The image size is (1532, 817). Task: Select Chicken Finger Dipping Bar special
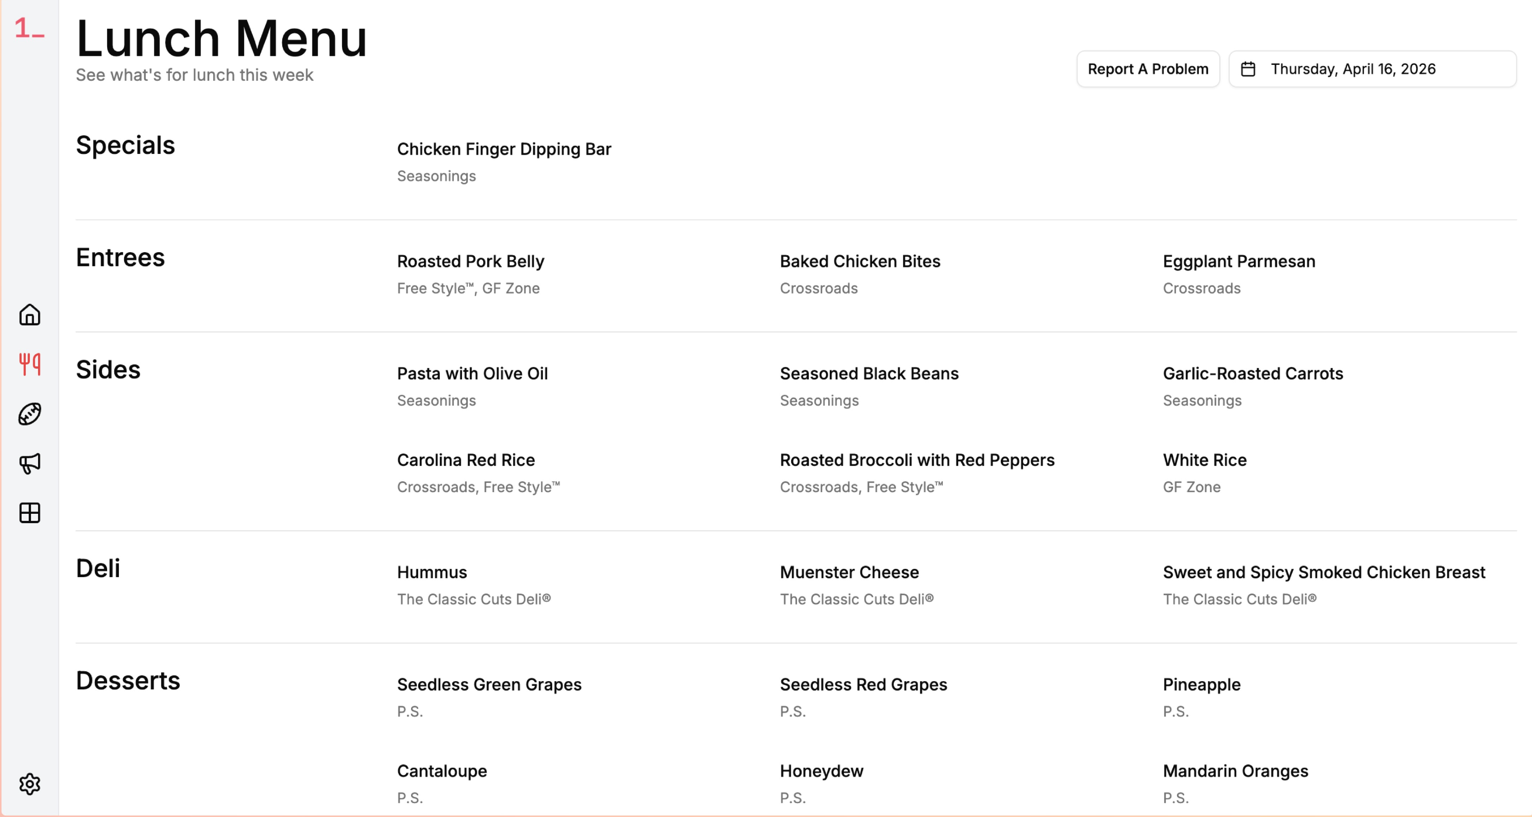pos(504,149)
